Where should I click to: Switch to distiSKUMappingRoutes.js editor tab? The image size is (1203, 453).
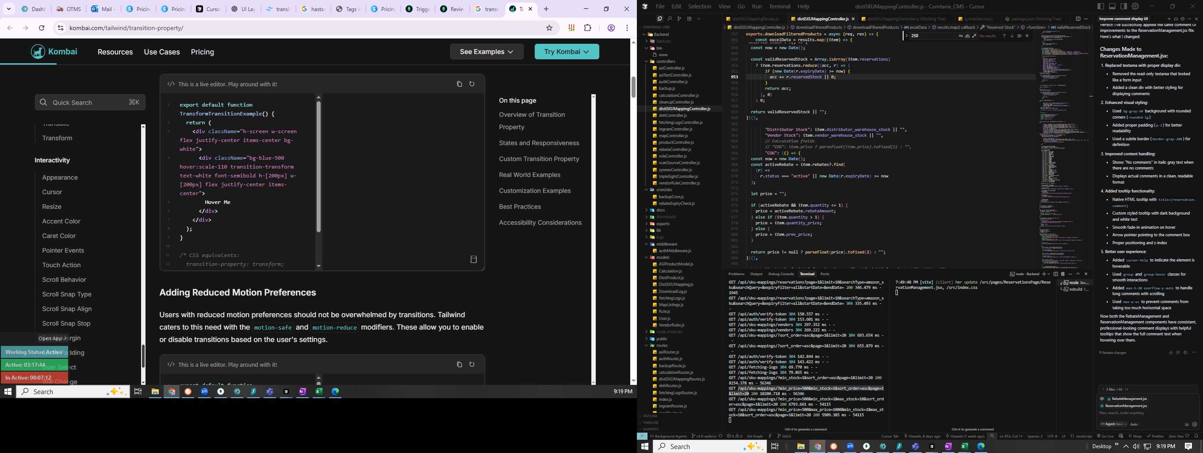[755, 19]
